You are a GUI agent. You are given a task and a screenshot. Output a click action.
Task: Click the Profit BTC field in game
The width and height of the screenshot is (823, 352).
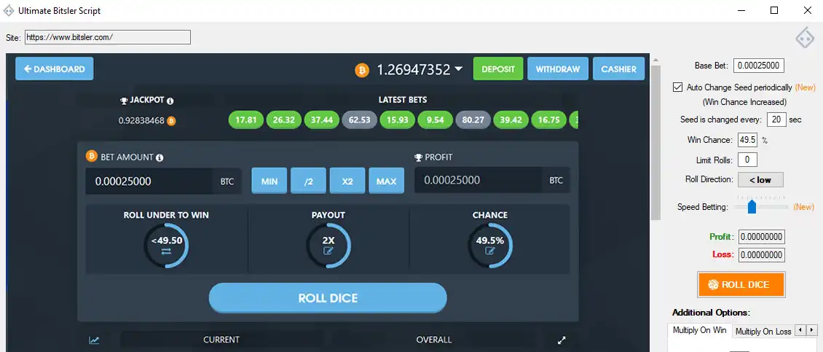coord(479,180)
